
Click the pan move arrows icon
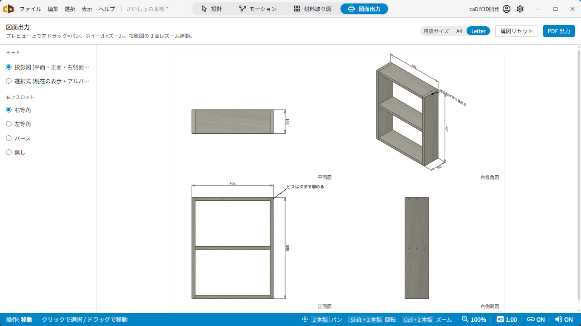305,320
